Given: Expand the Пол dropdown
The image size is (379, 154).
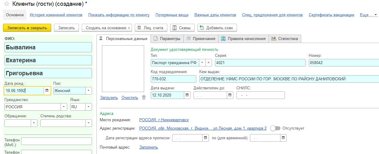Looking at the screenshot, I should [89, 91].
